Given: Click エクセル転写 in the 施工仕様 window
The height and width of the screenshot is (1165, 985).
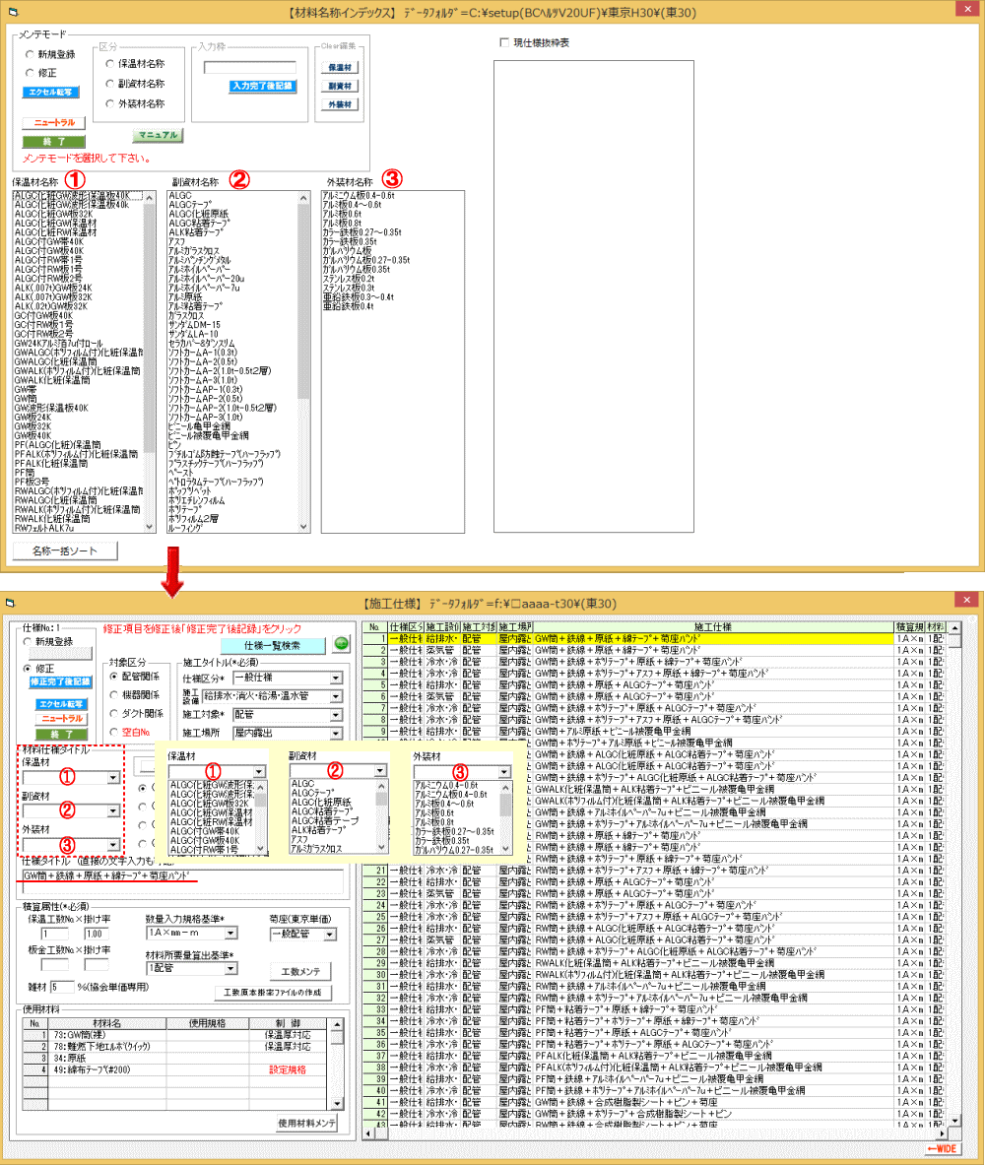Looking at the screenshot, I should point(62,703).
